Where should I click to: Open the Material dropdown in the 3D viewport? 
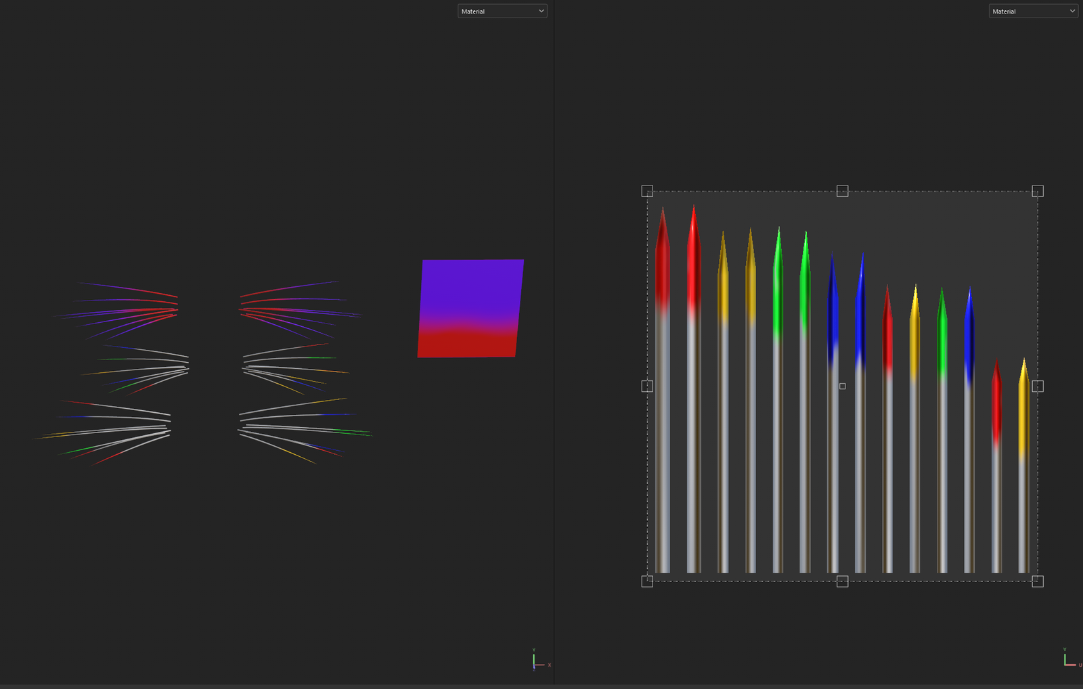pyautogui.click(x=502, y=12)
